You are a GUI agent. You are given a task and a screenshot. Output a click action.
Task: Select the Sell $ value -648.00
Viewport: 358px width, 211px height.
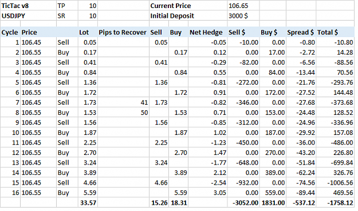click(243, 163)
